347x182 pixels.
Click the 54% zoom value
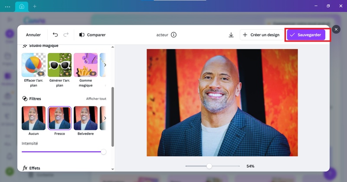click(250, 166)
